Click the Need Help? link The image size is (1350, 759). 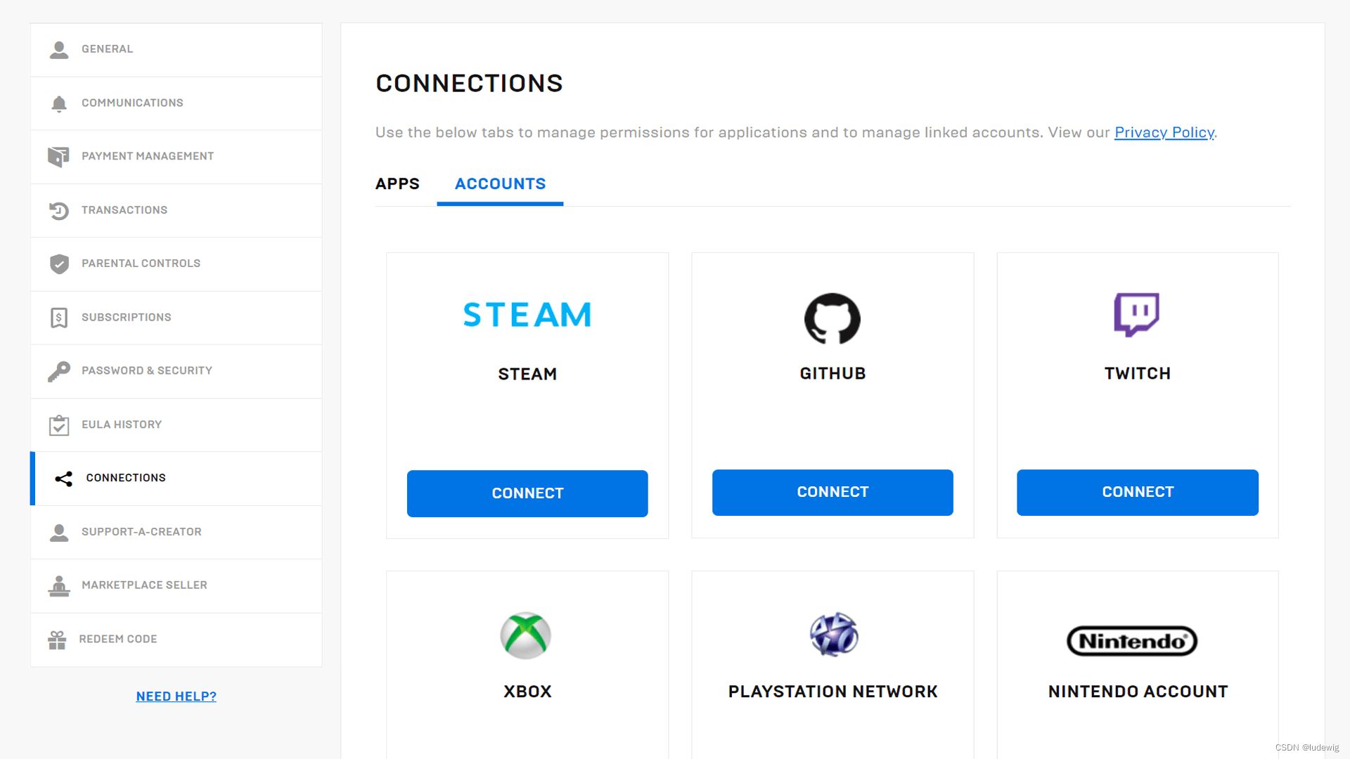coord(176,696)
